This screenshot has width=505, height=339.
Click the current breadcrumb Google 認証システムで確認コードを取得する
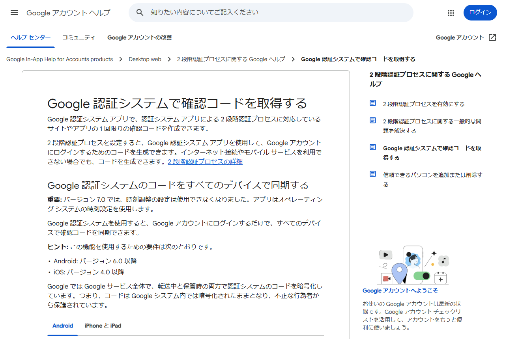[x=358, y=59]
